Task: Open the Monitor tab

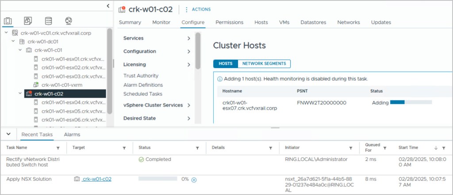Action: click(161, 22)
